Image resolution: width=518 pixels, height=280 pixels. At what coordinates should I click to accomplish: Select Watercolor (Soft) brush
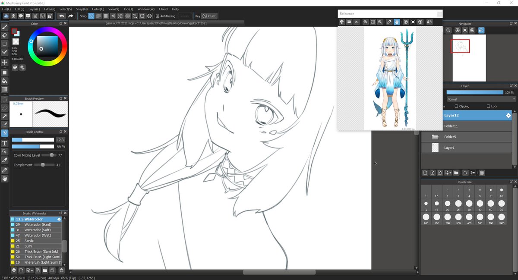coord(36,230)
